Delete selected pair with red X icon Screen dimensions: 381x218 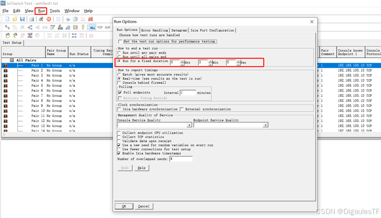90,19
